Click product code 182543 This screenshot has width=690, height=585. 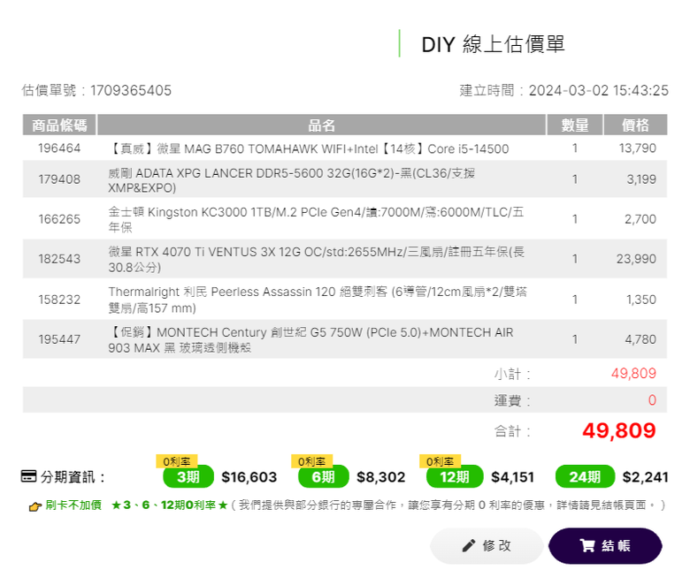[59, 259]
